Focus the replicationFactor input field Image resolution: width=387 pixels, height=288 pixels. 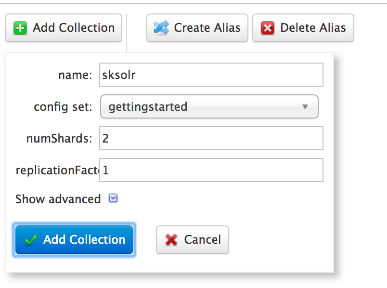pyautogui.click(x=211, y=170)
